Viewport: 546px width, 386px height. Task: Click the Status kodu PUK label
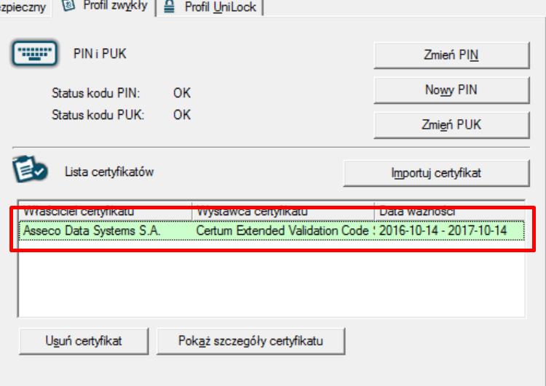pyautogui.click(x=98, y=115)
